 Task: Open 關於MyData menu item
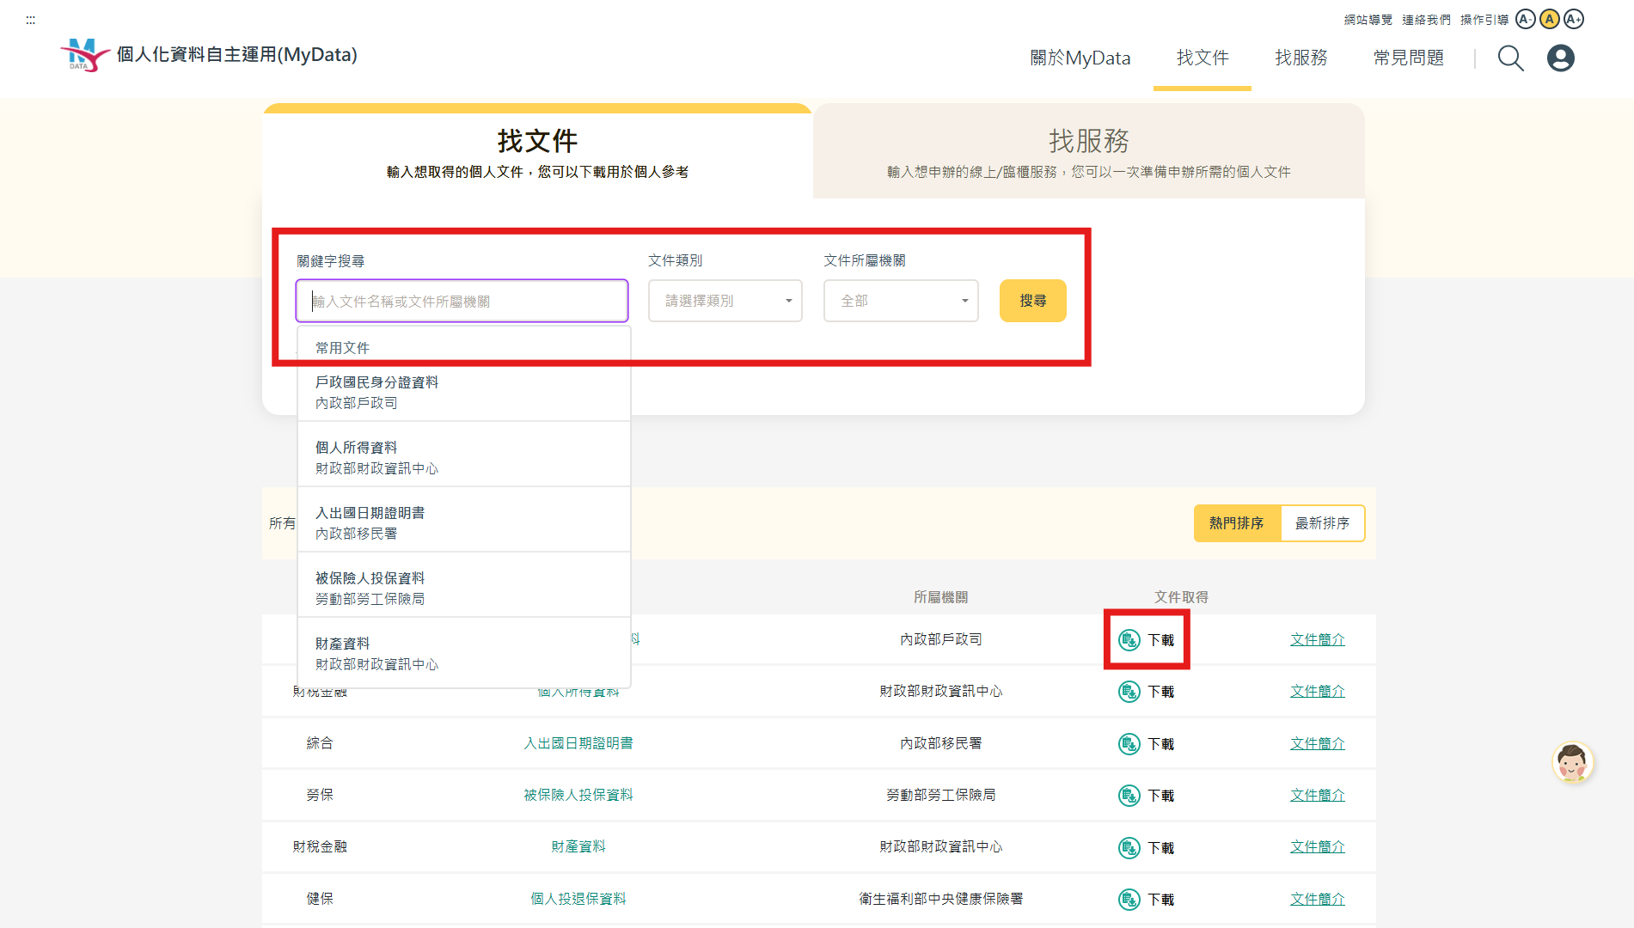tap(1080, 58)
